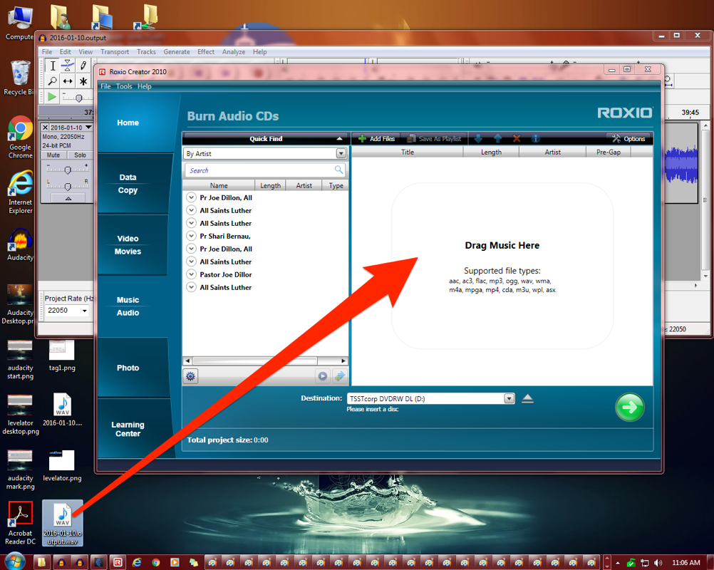
Task: Select Audacity's Envelope tool
Action: click(68, 66)
